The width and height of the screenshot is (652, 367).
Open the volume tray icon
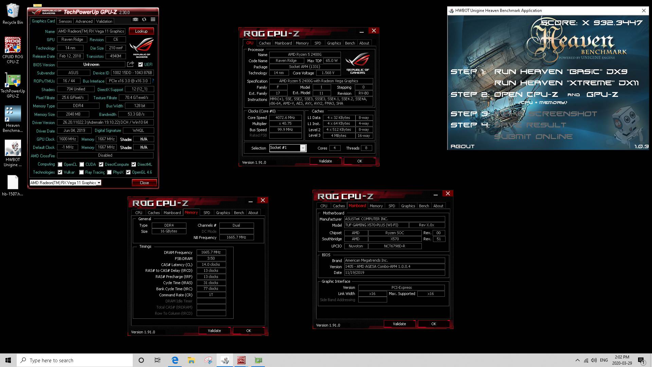(594, 360)
